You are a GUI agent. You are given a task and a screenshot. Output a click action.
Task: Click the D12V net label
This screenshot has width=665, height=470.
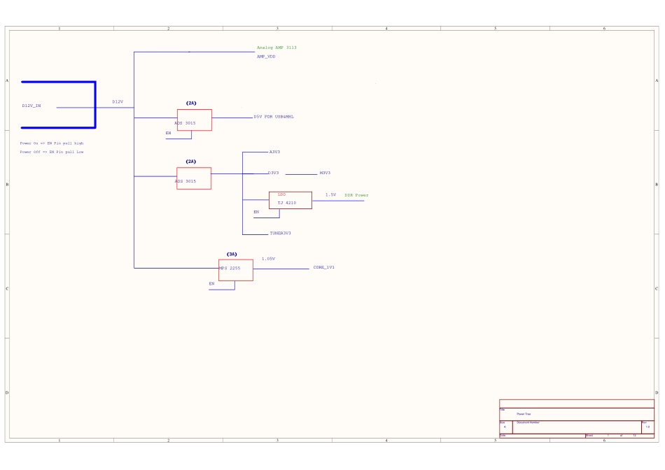coord(118,102)
